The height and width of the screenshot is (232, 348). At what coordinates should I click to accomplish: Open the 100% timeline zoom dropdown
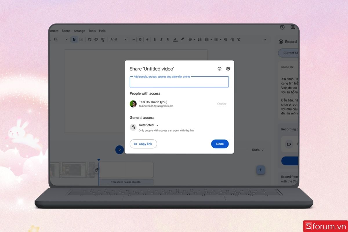[x=258, y=150]
